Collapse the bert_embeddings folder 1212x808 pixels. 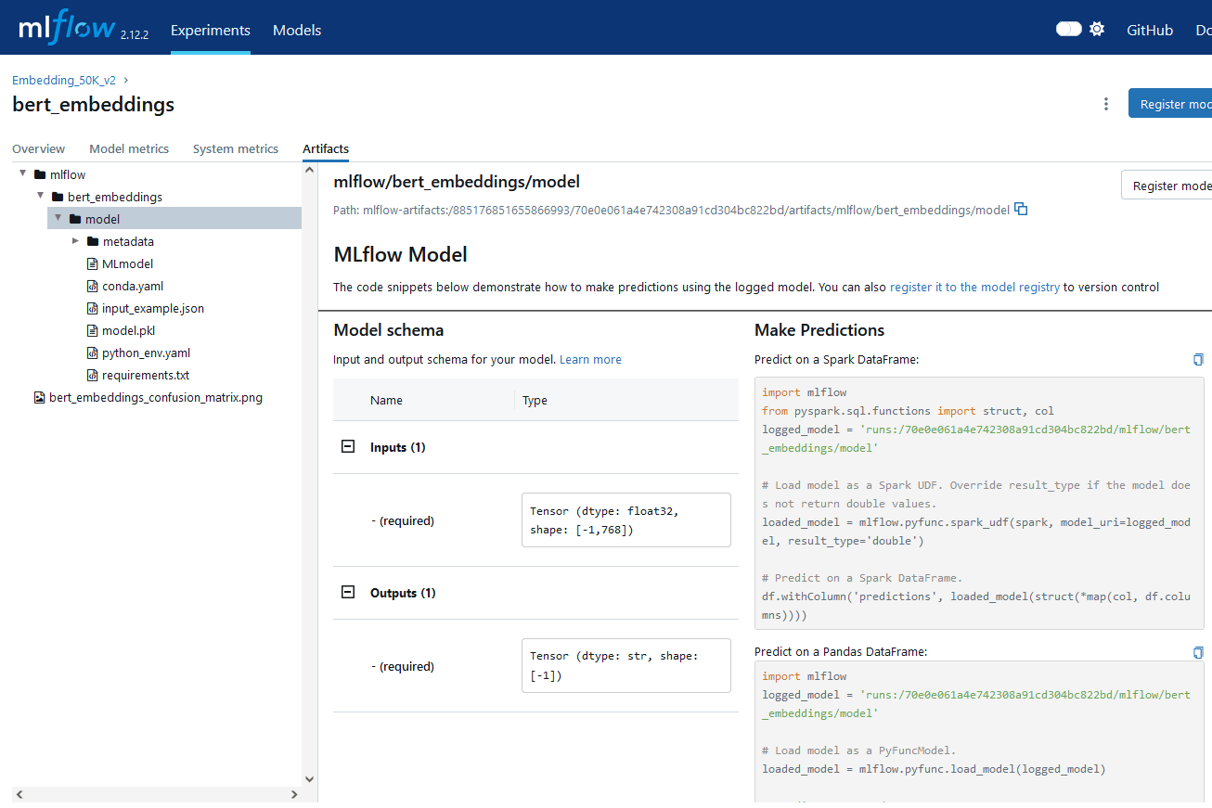tap(41, 197)
